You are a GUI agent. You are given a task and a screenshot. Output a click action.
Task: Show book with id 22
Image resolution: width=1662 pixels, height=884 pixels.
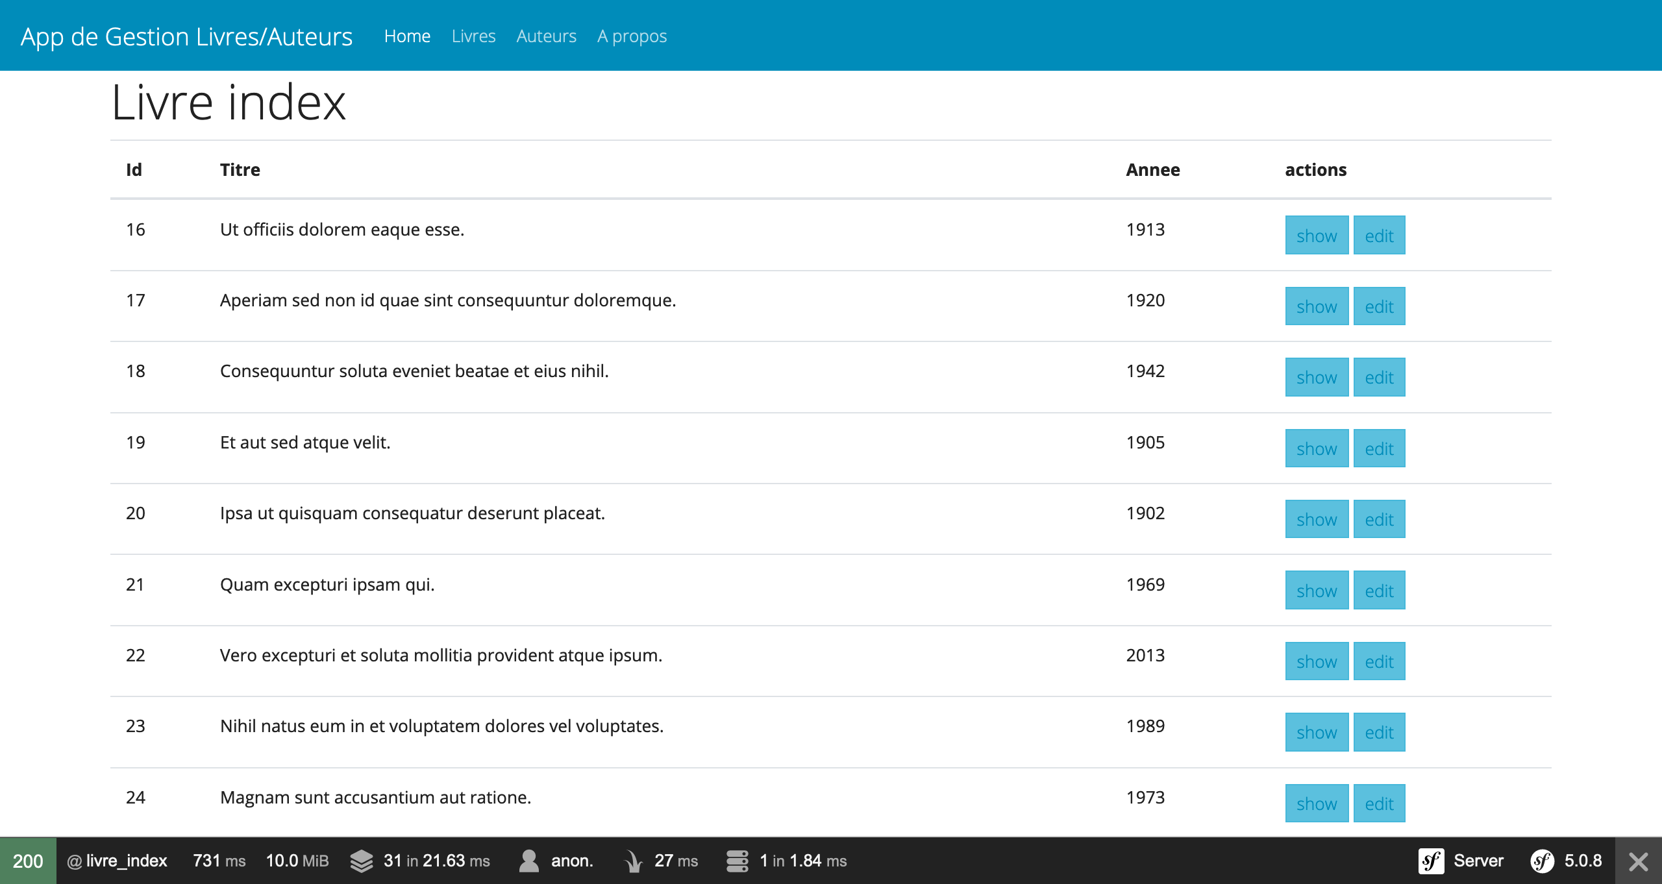tap(1317, 661)
